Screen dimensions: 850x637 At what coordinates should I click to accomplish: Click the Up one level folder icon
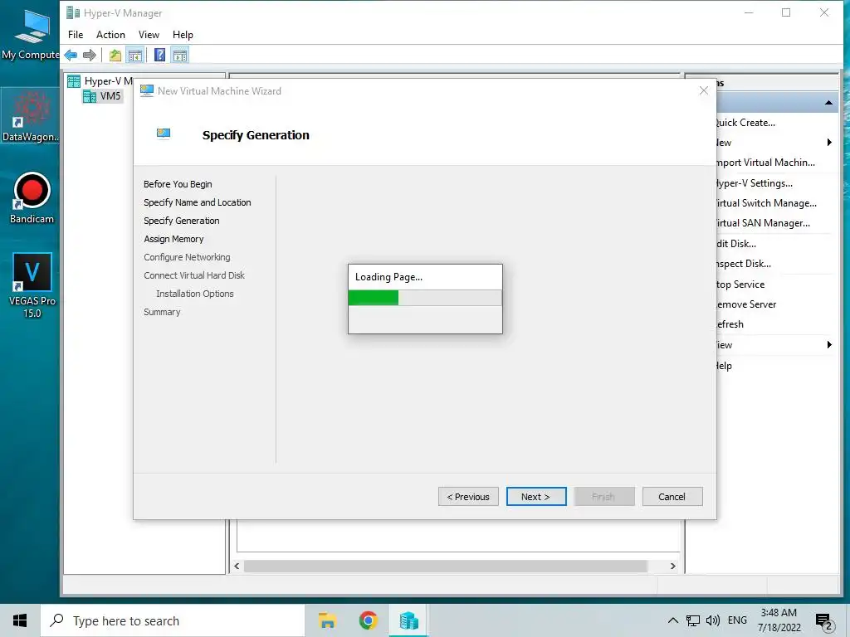115,56
